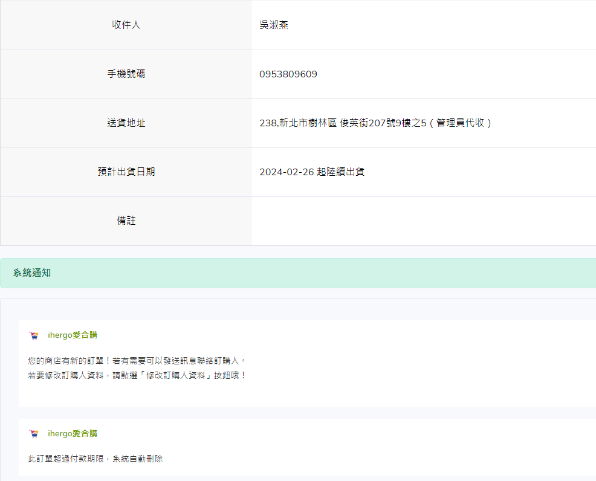Viewport: 596px width, 481px height.
Task: Click the shopping cart icon in first ihergo notification
Action: pos(34,335)
